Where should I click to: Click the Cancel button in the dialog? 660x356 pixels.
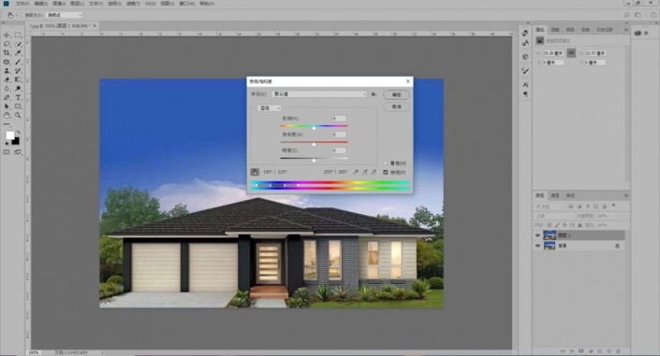pyautogui.click(x=397, y=107)
